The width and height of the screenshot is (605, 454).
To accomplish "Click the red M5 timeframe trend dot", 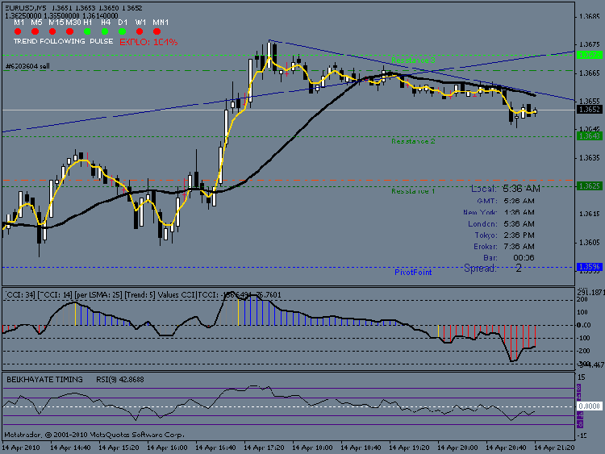I will tap(35, 31).
